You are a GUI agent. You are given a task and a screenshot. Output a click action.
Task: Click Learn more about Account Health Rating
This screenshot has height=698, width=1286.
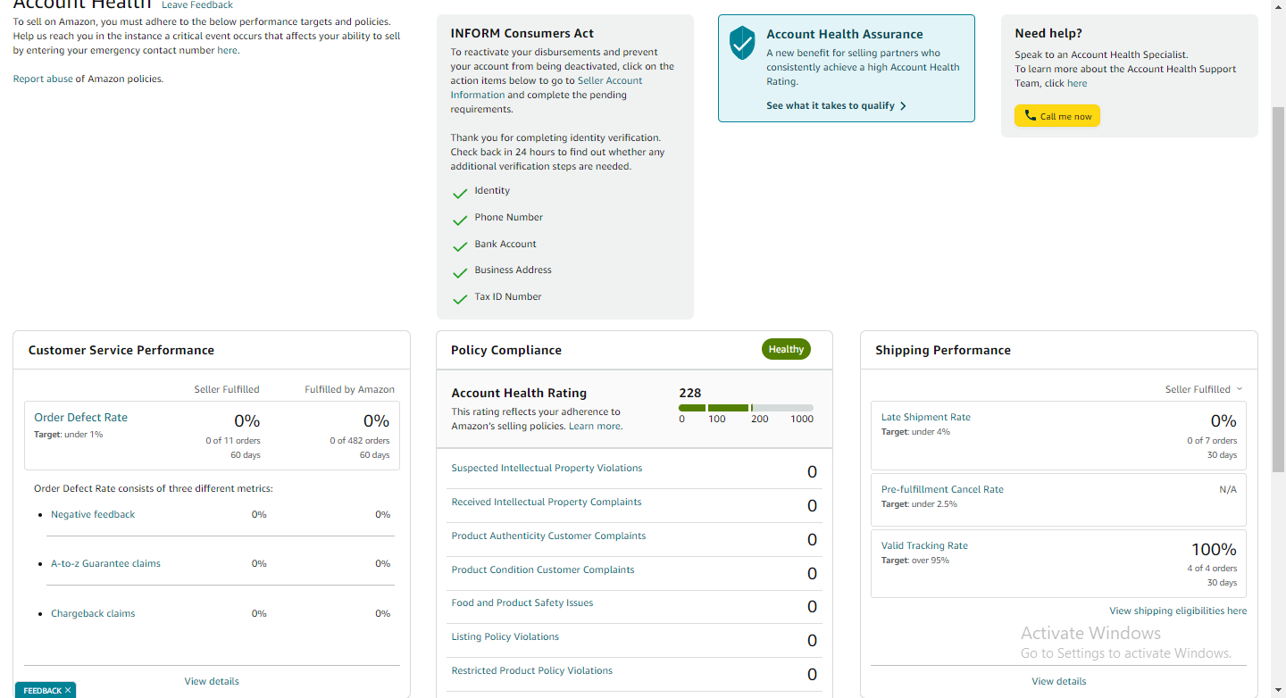595,427
